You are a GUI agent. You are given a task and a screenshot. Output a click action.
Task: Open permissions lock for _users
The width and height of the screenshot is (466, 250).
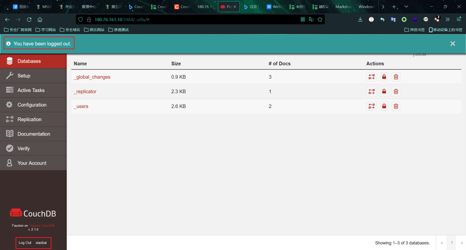[x=384, y=106]
